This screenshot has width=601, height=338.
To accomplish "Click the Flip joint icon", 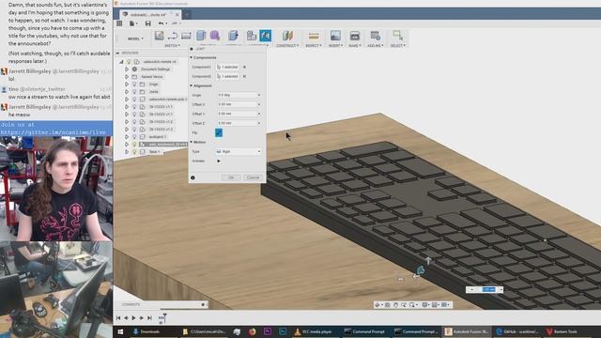I will [x=219, y=133].
